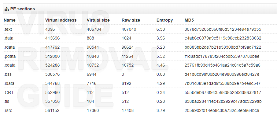Select the .text section name

pos(8,29)
